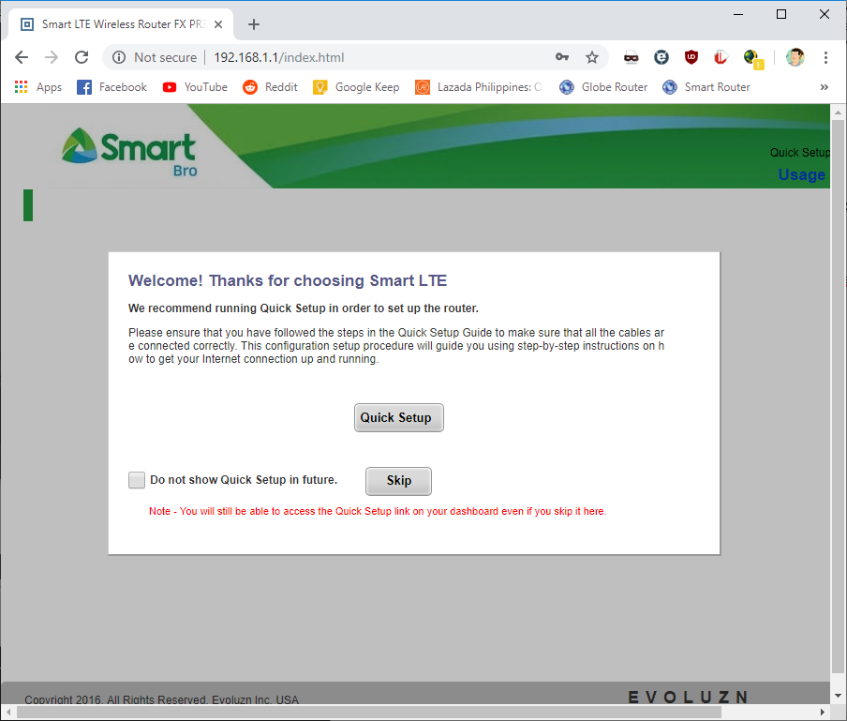Enable 'Do not show Quick Setup in future'
847x721 pixels.
[x=137, y=480]
